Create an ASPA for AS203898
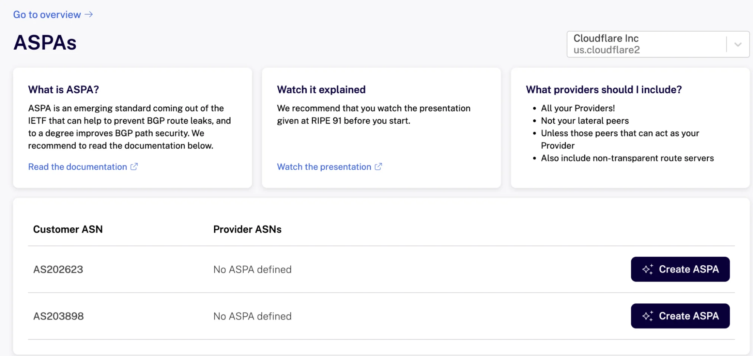Image resolution: width=753 pixels, height=356 pixels. coord(680,316)
